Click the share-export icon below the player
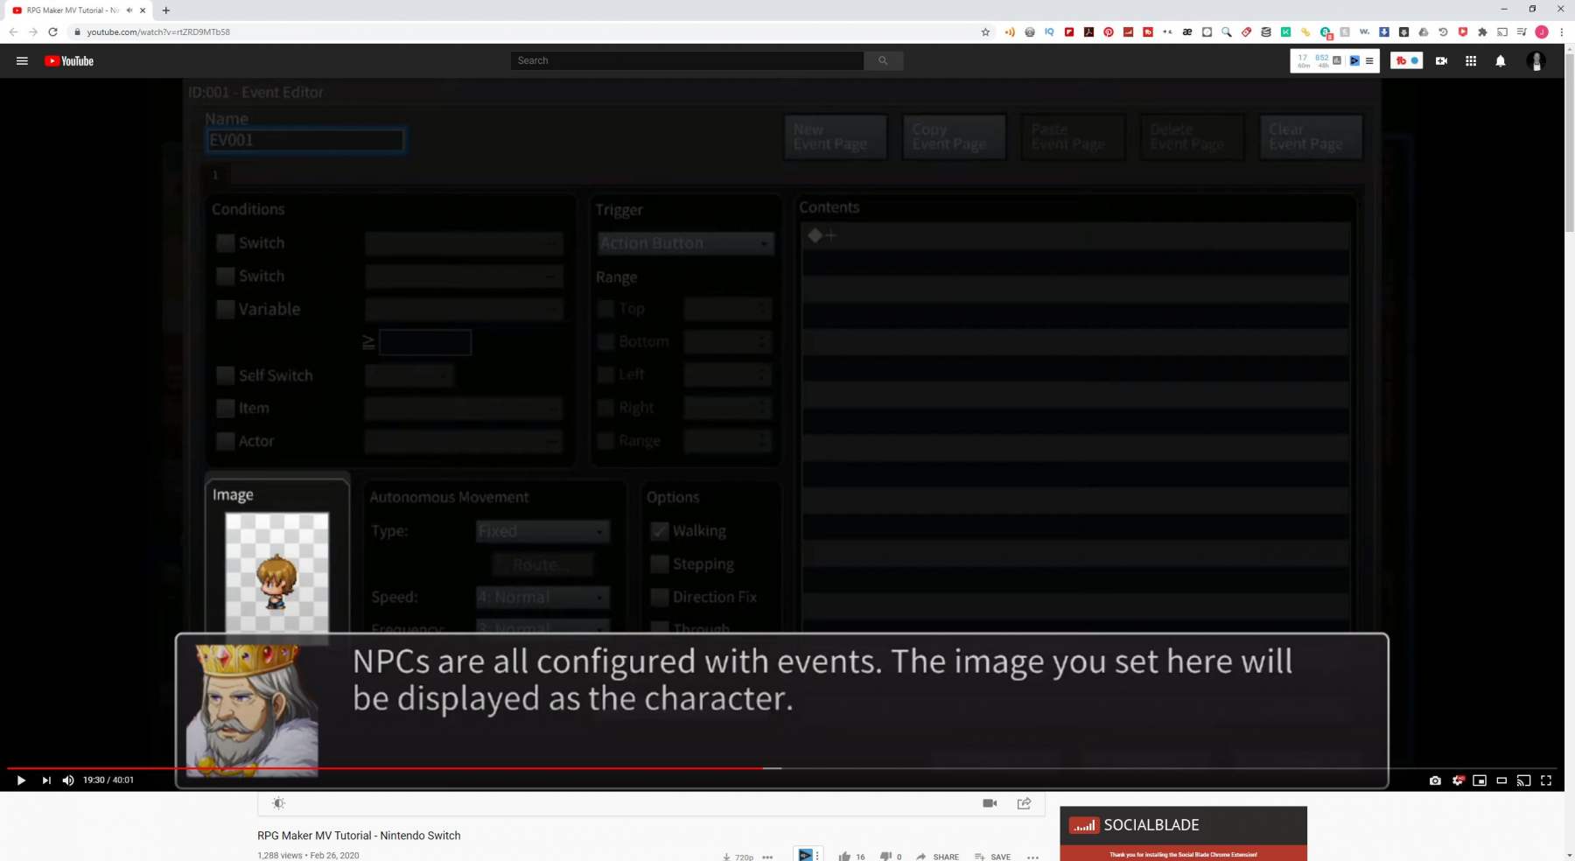This screenshot has height=861, width=1575. click(x=1024, y=803)
